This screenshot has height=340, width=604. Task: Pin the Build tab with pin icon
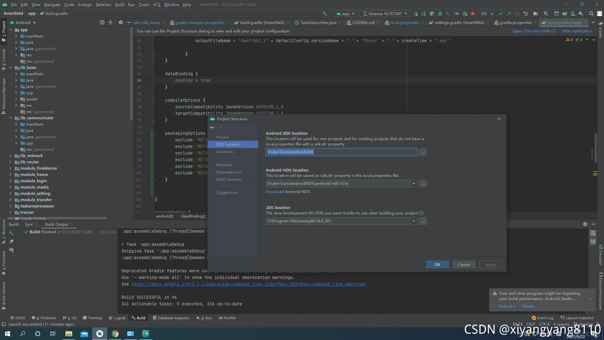coord(11,241)
